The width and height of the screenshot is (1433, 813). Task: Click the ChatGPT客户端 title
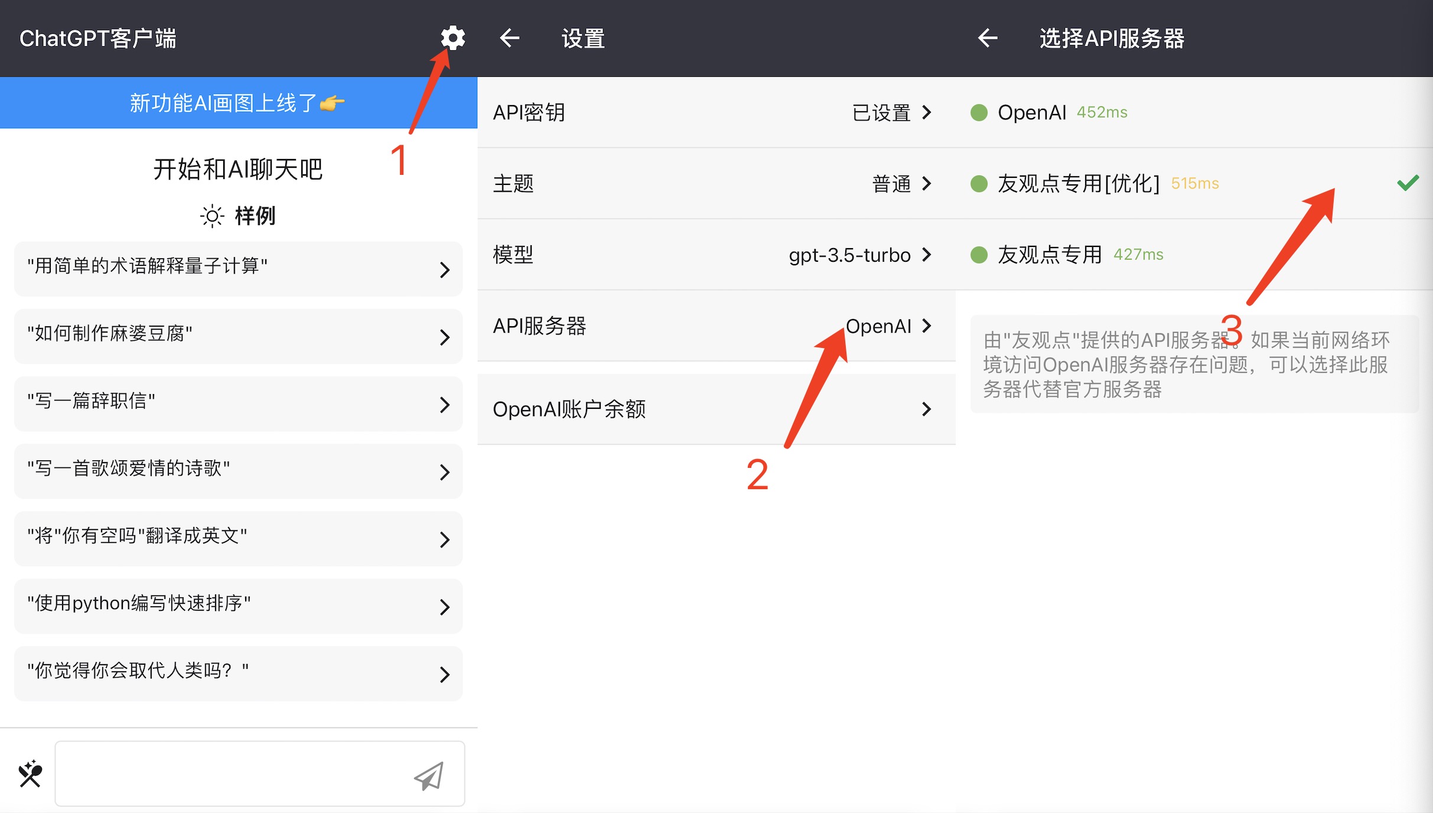tap(98, 38)
